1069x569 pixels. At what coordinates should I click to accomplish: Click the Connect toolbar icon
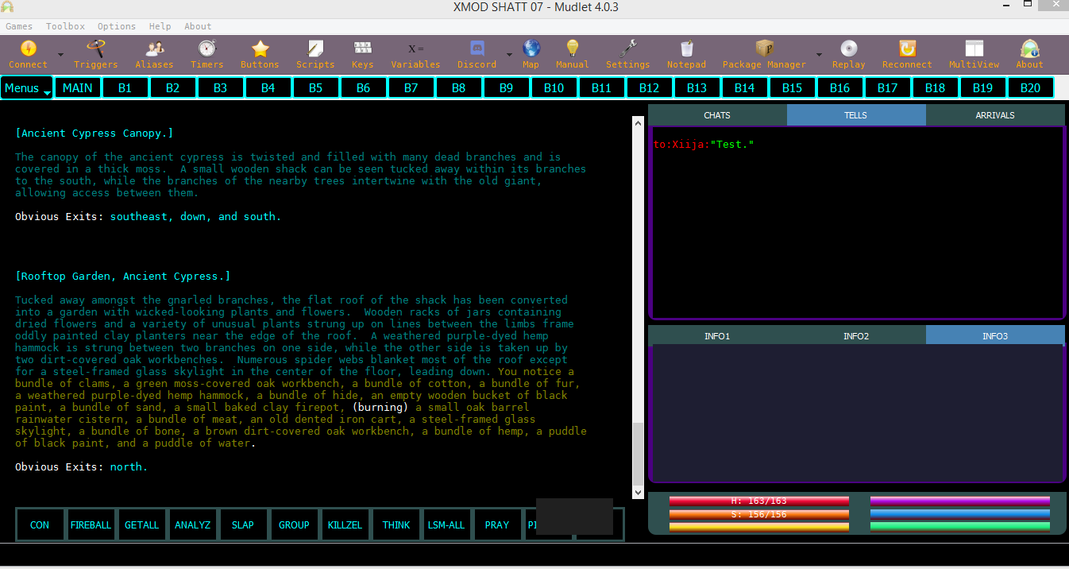pos(28,55)
